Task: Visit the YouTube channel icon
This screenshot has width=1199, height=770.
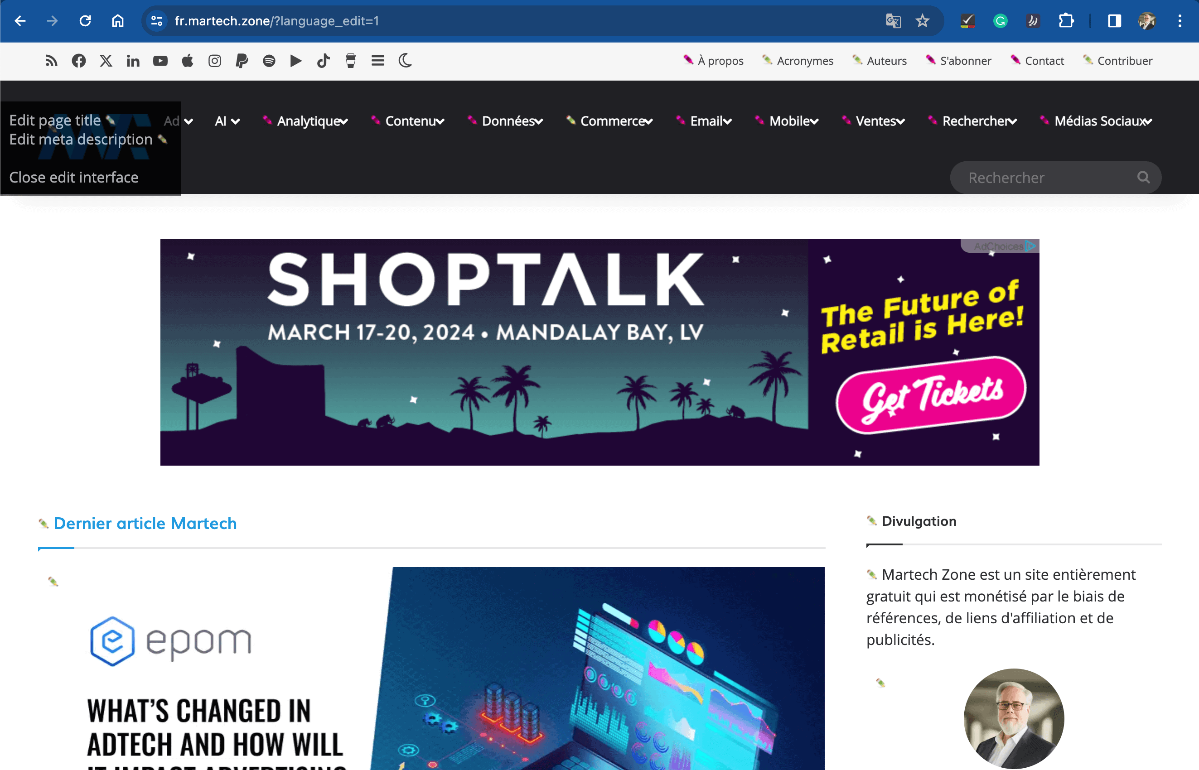Action: 160,61
